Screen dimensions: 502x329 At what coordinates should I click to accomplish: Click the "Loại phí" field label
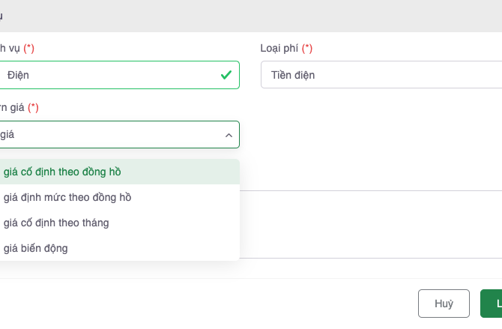click(x=280, y=48)
